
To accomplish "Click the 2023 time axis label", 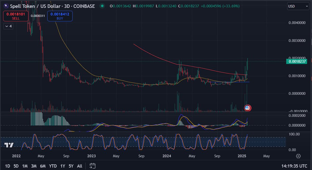I will click(x=92, y=156).
